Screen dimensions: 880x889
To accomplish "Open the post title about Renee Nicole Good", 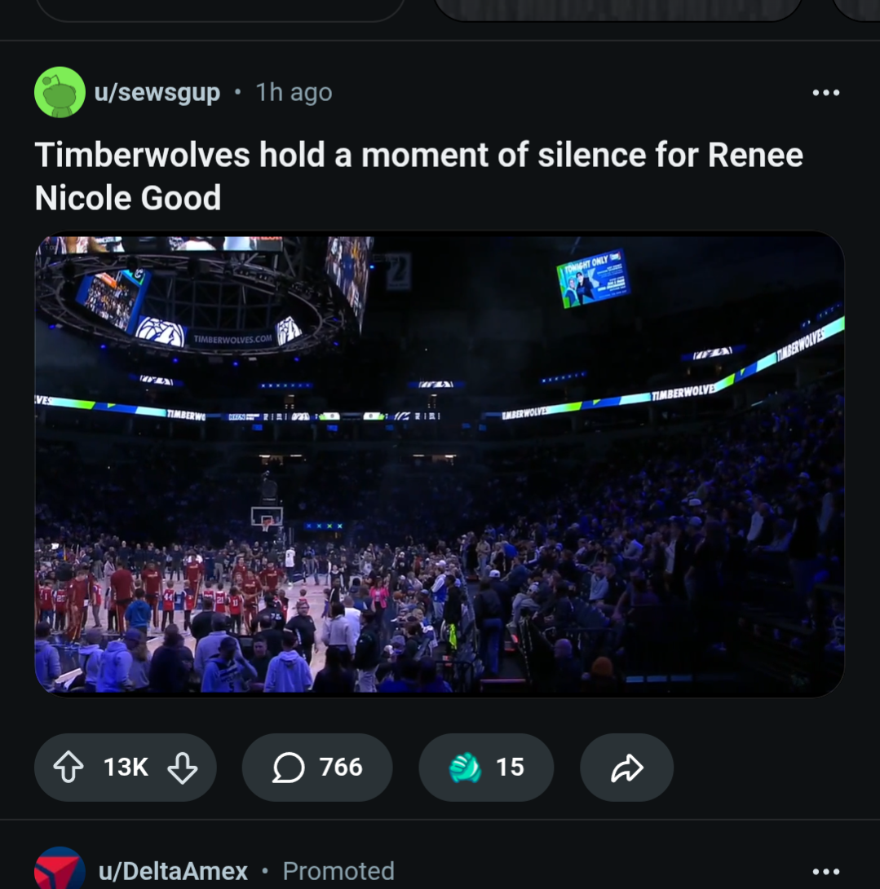I will pyautogui.click(x=418, y=176).
